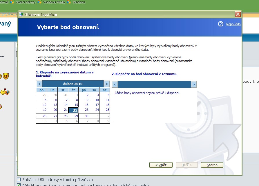Select date 22 in the calendar
The height and width of the screenshot is (186, 259).
75,110
